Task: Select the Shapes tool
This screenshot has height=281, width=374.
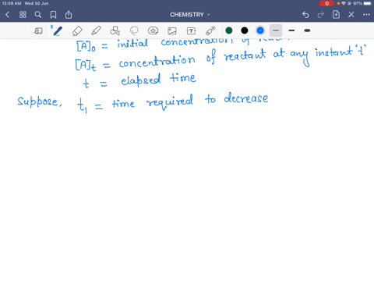Action: (x=115, y=30)
